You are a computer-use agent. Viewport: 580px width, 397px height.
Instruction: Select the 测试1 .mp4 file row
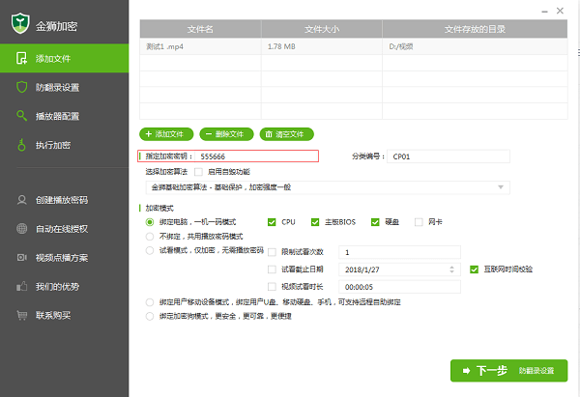tap(354, 46)
